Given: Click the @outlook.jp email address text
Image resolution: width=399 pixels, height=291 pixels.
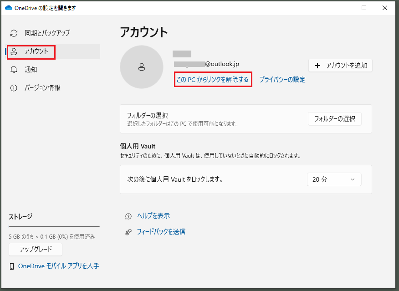Looking at the screenshot, I should pos(206,64).
